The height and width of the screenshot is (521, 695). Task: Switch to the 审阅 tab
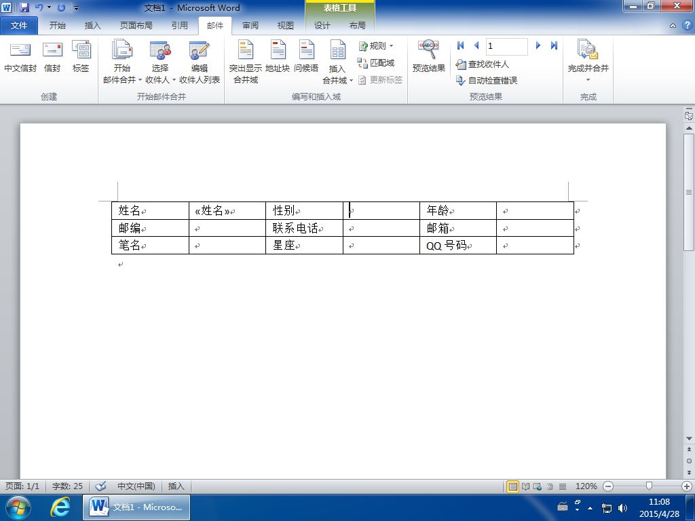click(x=250, y=26)
